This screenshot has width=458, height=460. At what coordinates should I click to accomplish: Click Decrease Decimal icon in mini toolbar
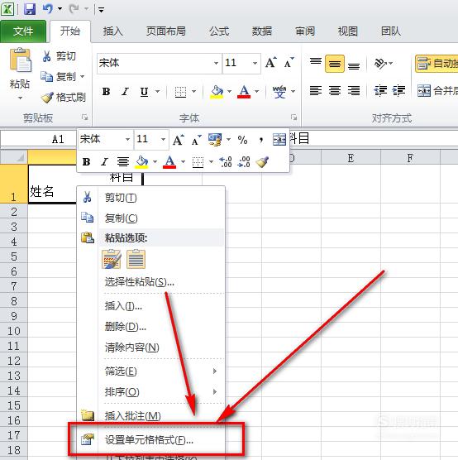[244, 161]
